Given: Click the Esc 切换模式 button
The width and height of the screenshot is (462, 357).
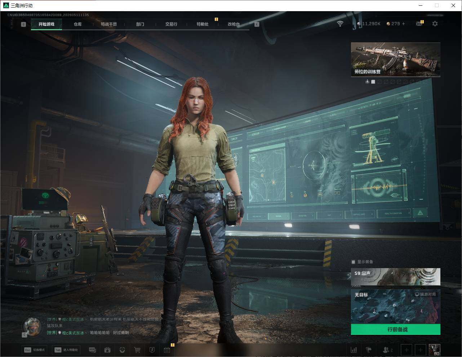Looking at the screenshot, I should pos(35,350).
